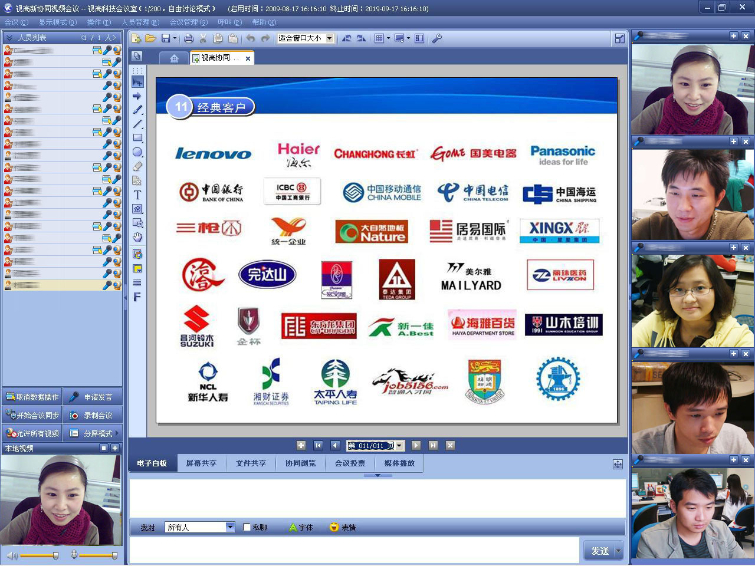Open the 适合窗口大小 zoom dropdown
The width and height of the screenshot is (755, 566).
329,38
